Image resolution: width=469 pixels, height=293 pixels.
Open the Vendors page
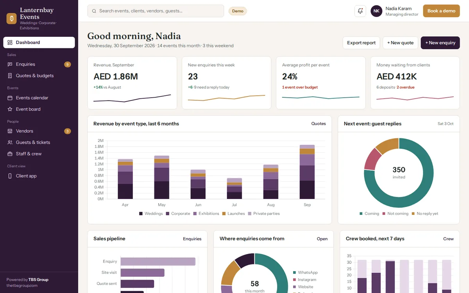tap(39, 131)
